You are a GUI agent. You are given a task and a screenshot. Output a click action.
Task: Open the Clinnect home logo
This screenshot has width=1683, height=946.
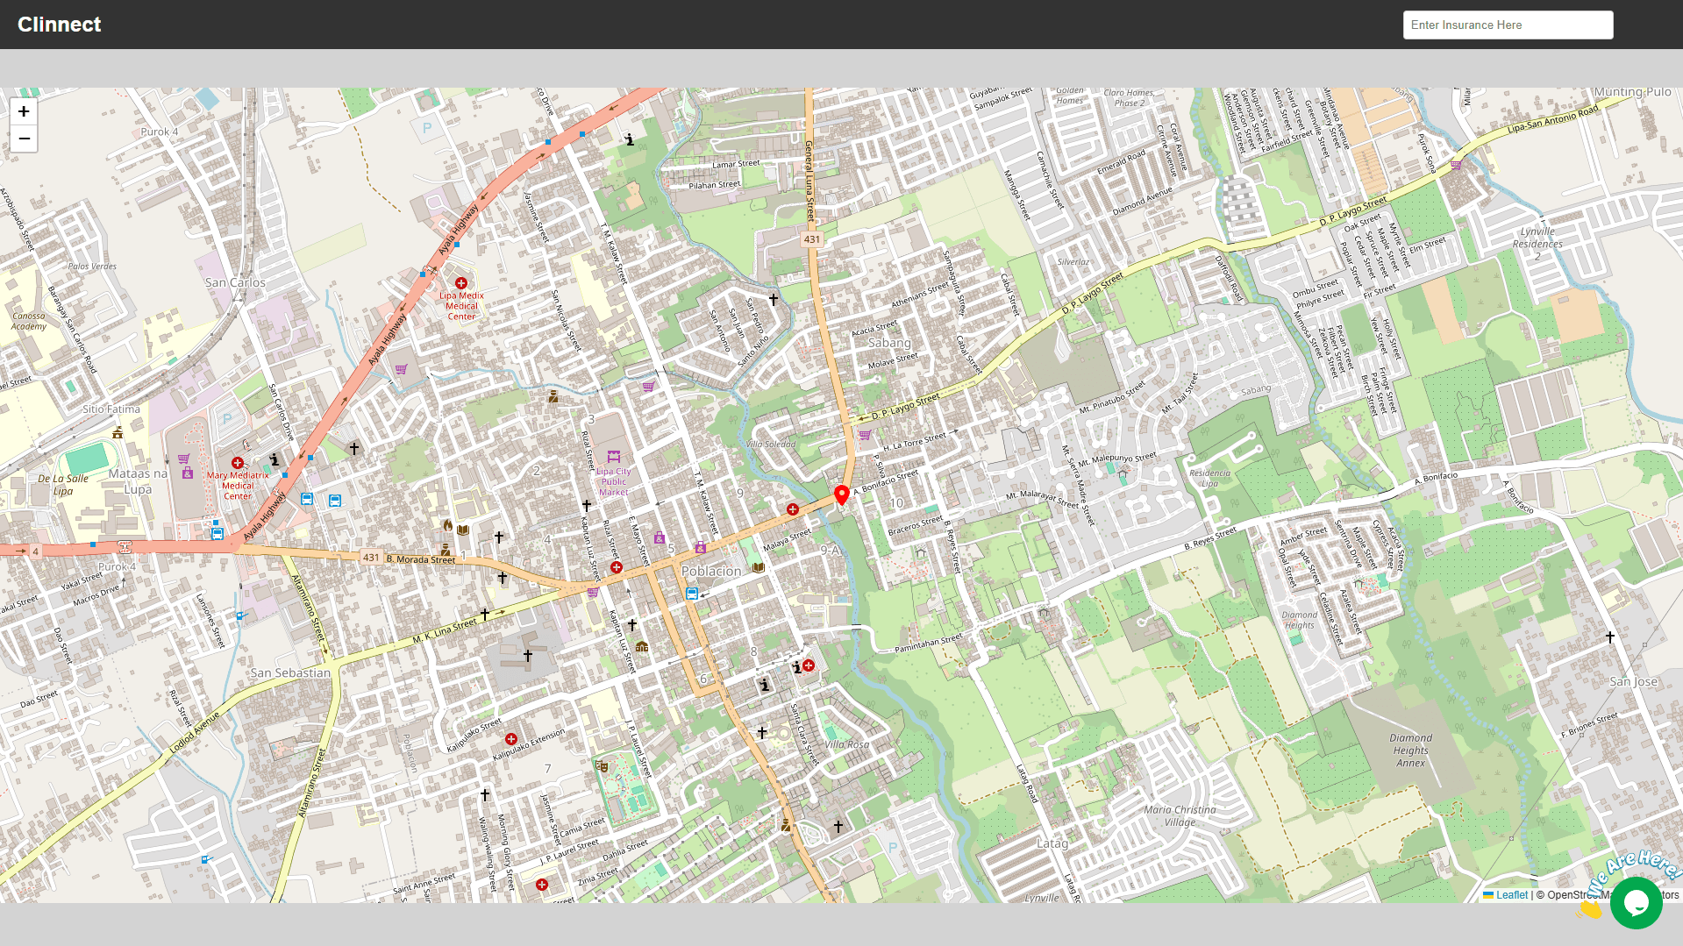[x=60, y=25]
